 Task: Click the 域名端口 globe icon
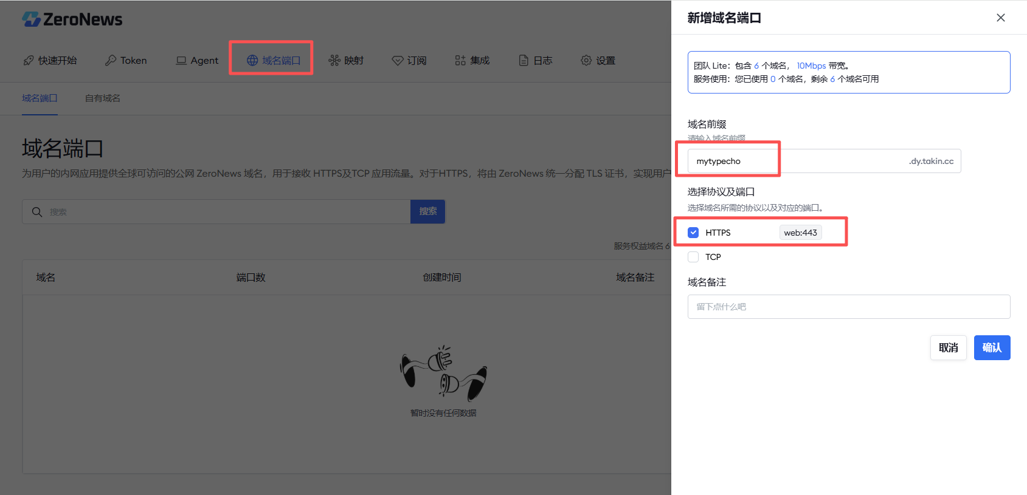252,61
